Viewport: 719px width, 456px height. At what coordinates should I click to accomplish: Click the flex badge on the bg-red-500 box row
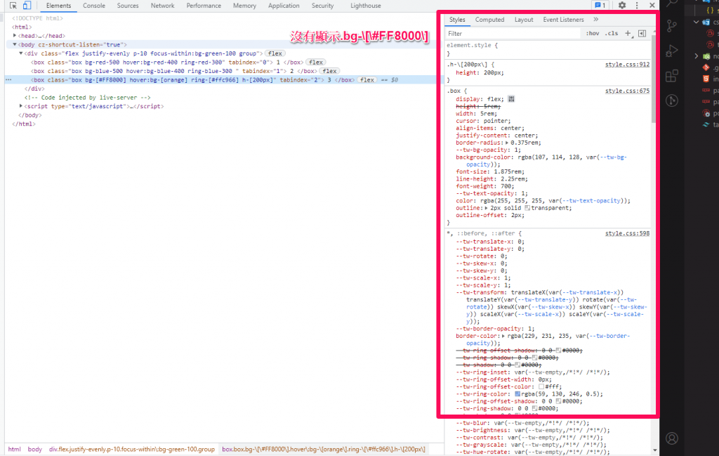click(x=315, y=63)
